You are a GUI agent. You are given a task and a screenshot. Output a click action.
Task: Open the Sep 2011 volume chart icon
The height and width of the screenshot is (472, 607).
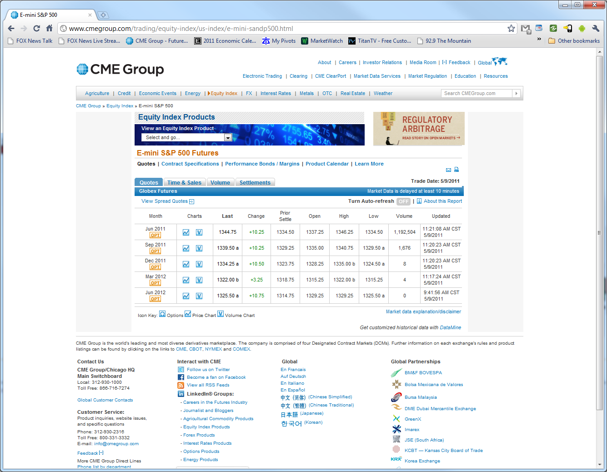click(x=199, y=248)
